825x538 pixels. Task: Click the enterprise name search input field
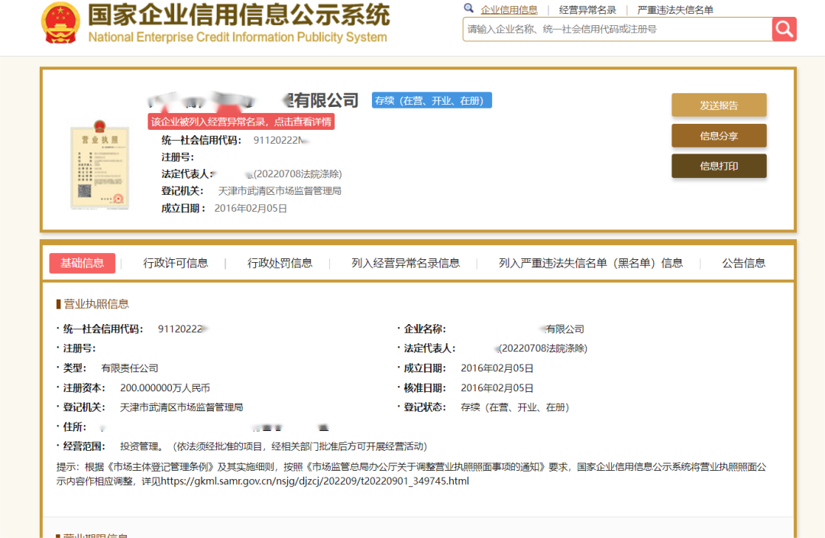[x=616, y=29]
